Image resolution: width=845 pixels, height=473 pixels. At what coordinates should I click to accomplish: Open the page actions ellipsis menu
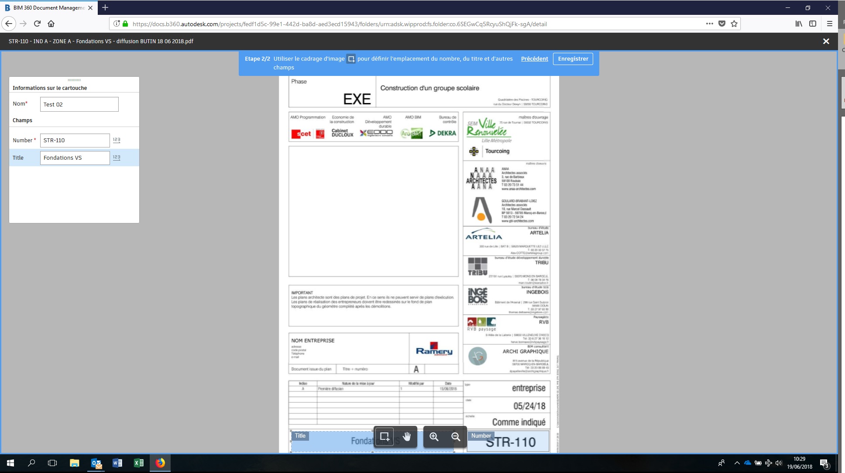tap(709, 24)
